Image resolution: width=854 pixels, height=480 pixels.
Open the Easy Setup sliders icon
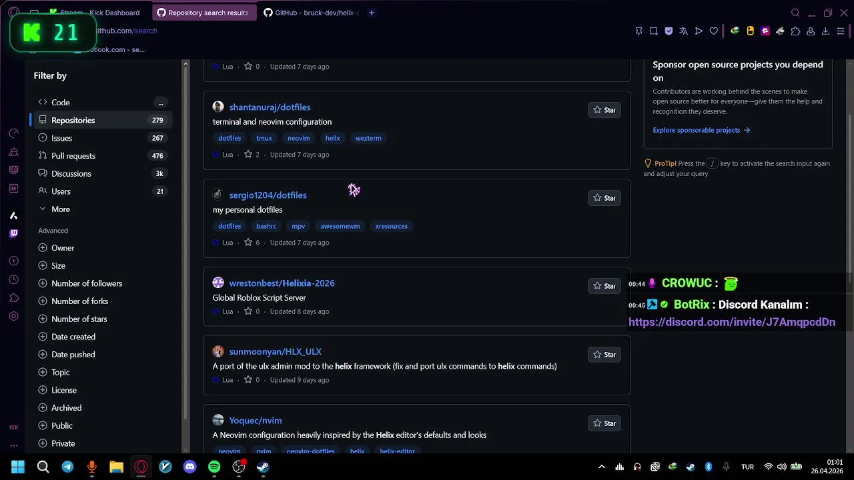tap(841, 31)
